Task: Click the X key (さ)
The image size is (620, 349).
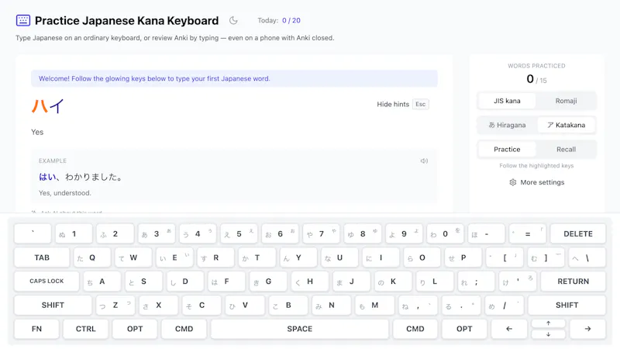Action: 158,305
